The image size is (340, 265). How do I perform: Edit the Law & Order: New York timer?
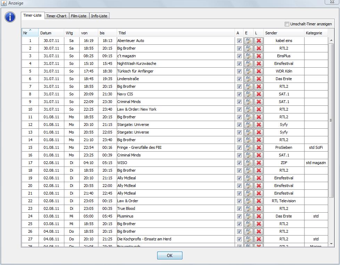(249, 110)
